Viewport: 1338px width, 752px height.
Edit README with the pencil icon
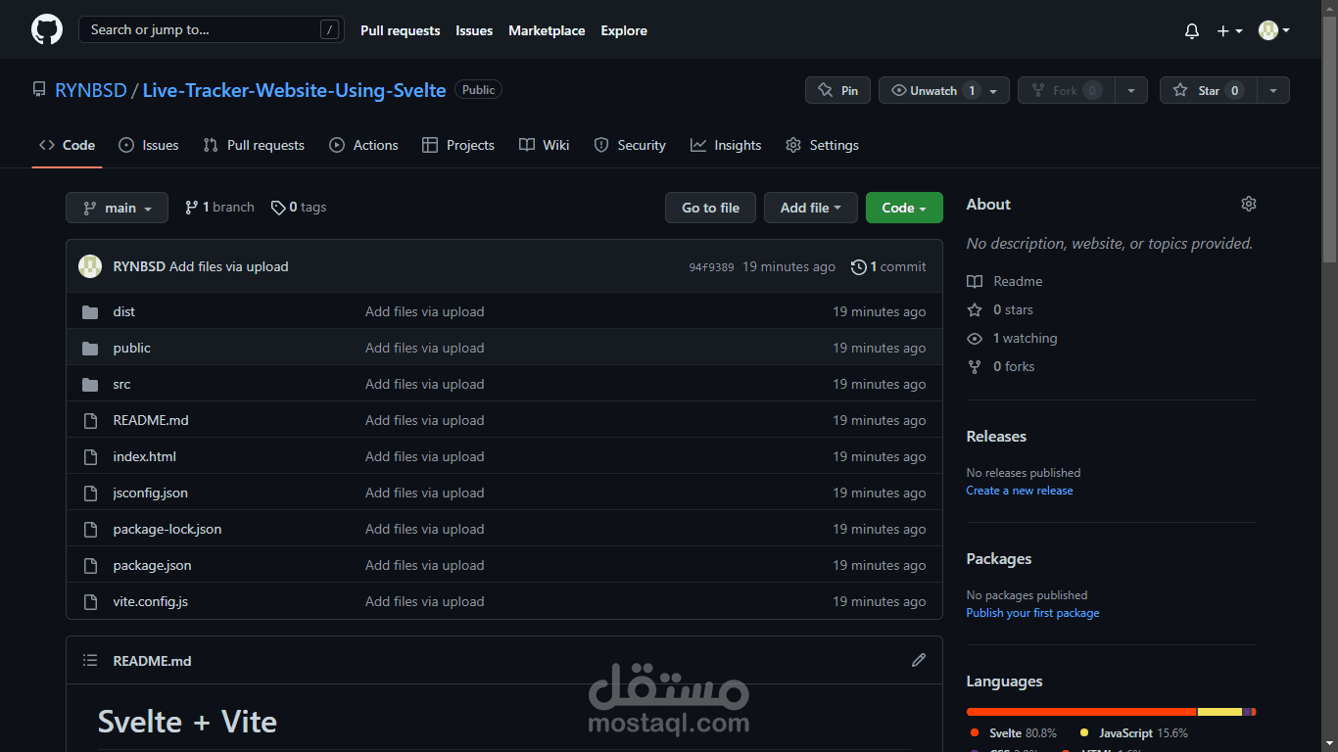point(918,660)
